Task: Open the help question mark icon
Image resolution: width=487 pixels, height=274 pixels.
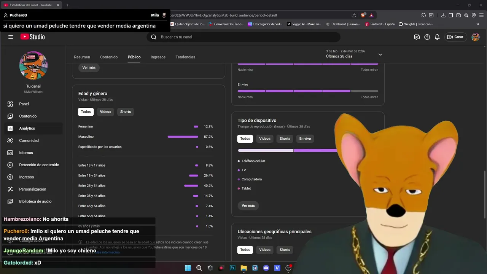Action: [427, 37]
